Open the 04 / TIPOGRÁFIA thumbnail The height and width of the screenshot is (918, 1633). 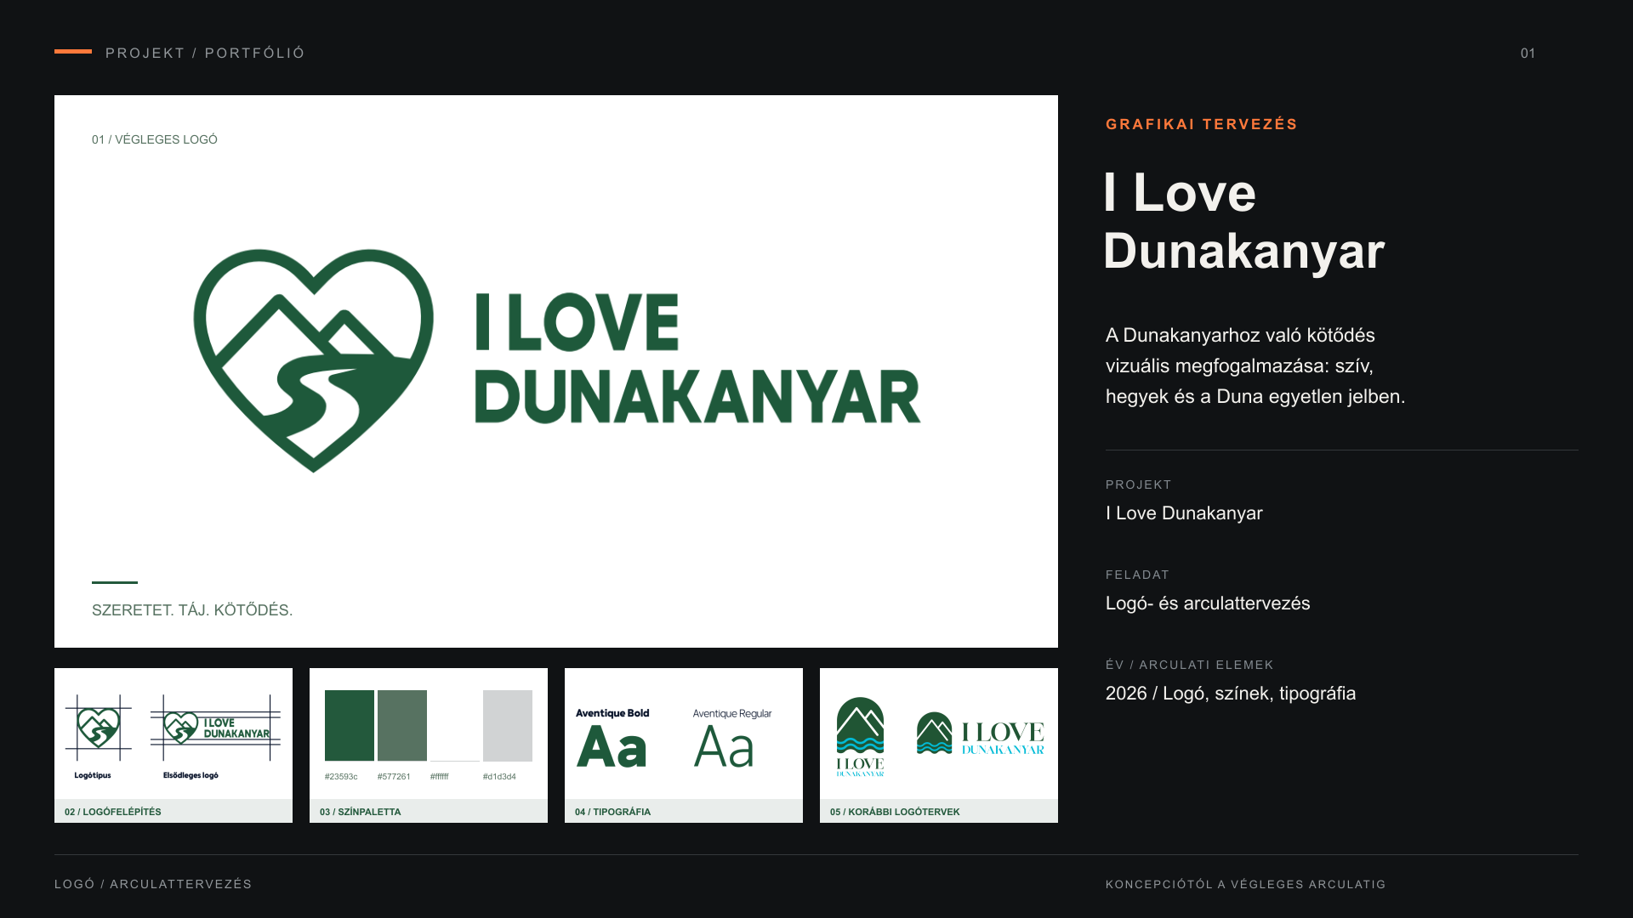(x=684, y=745)
